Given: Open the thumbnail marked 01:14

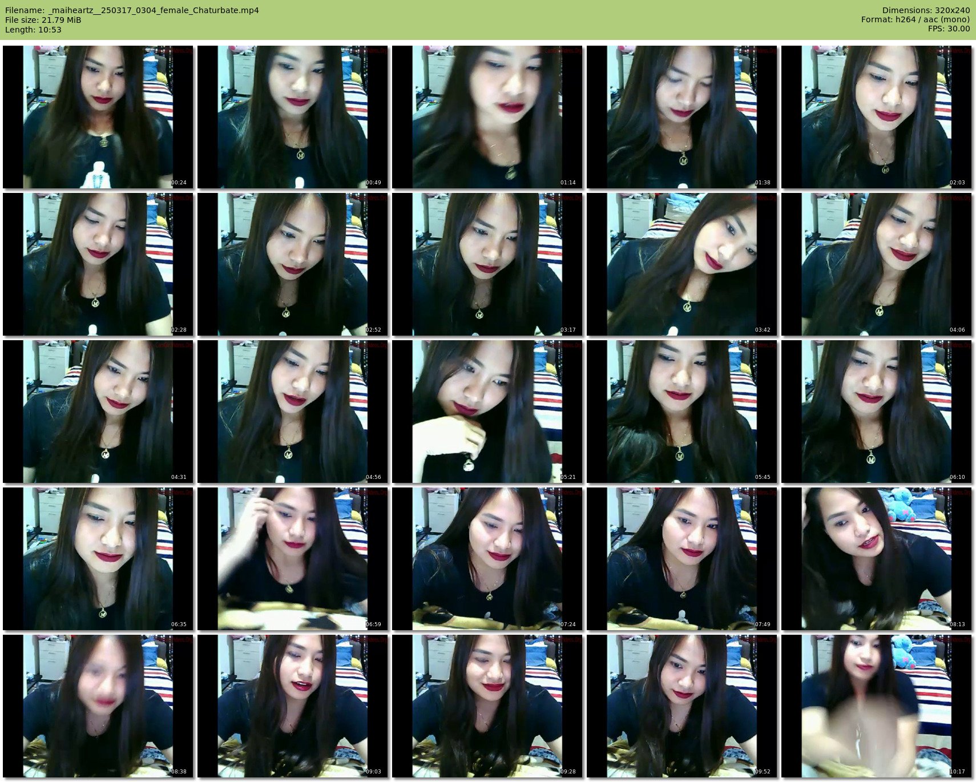Looking at the screenshot, I should click(487, 117).
